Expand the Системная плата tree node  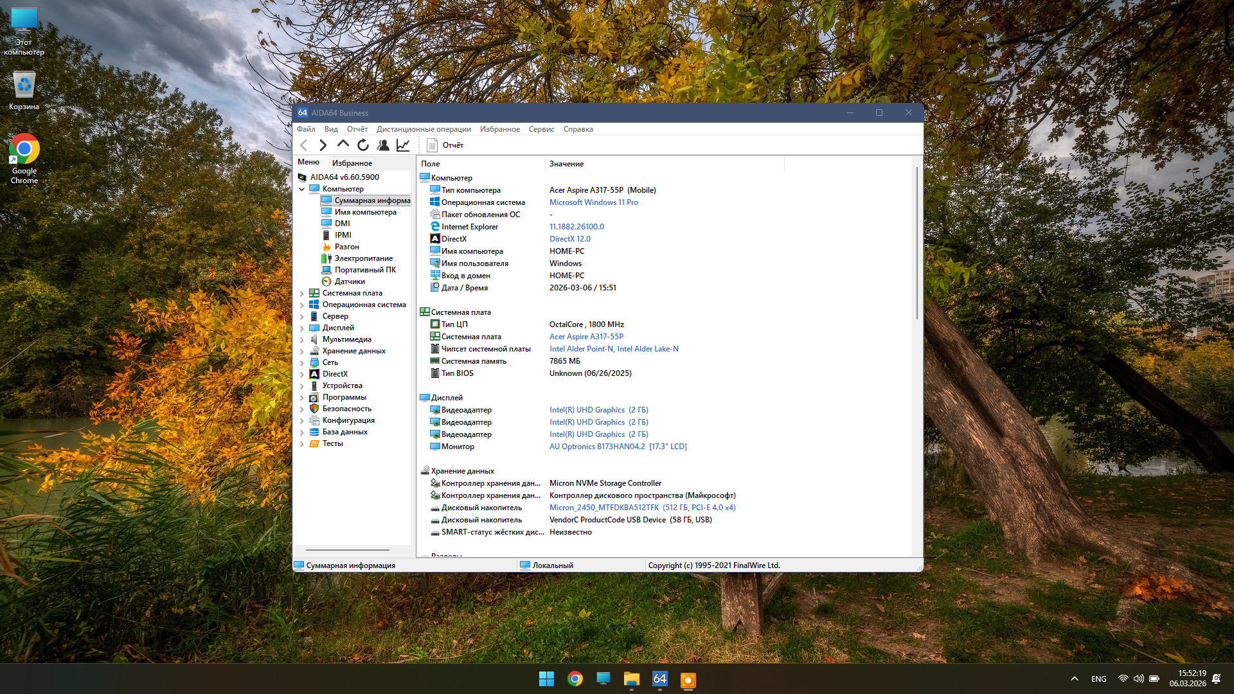click(302, 293)
